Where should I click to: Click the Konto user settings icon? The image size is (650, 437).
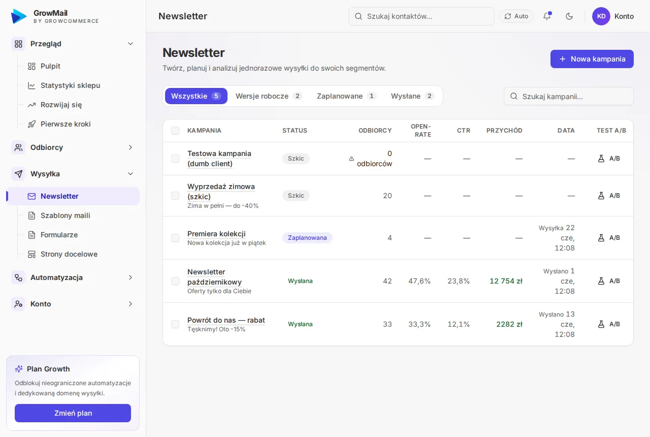[x=18, y=304]
